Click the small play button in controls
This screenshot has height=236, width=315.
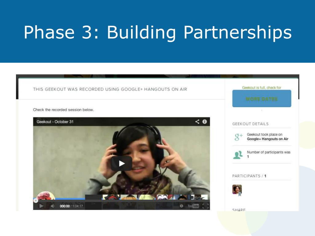click(x=42, y=206)
